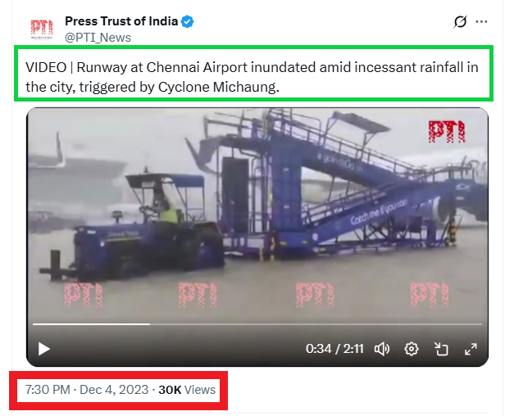The width and height of the screenshot is (514, 416).
Task: Open the @PTI_News handle link
Action: click(98, 38)
